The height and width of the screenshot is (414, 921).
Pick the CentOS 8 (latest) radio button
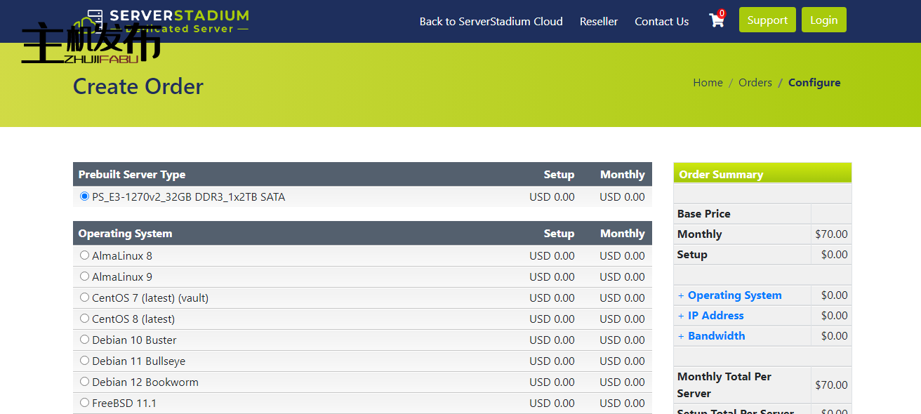pyautogui.click(x=85, y=319)
